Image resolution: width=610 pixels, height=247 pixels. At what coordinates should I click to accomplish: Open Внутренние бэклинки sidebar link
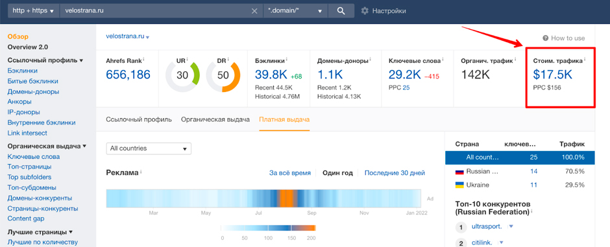[x=42, y=123]
